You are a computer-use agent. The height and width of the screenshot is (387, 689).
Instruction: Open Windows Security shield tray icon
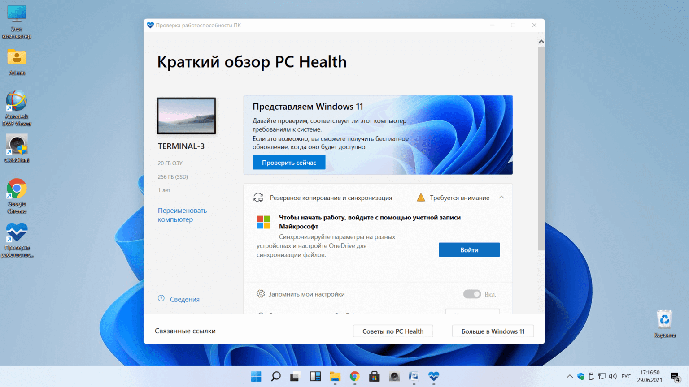581,376
